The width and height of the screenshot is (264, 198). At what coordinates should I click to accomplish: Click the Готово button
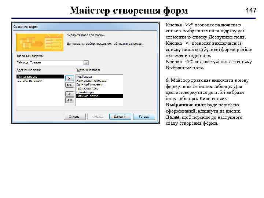tap(144, 117)
